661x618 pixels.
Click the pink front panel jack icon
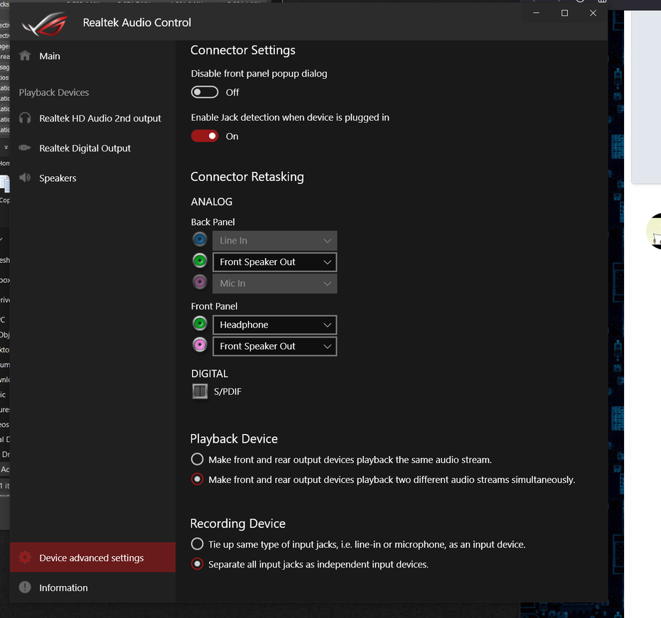(x=200, y=345)
